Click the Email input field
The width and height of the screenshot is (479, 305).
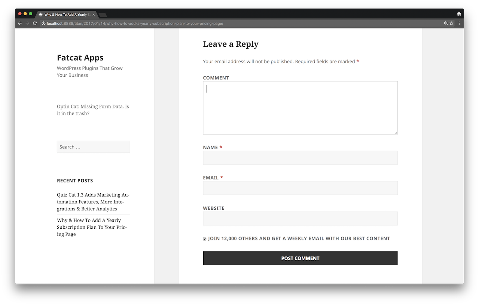click(300, 188)
